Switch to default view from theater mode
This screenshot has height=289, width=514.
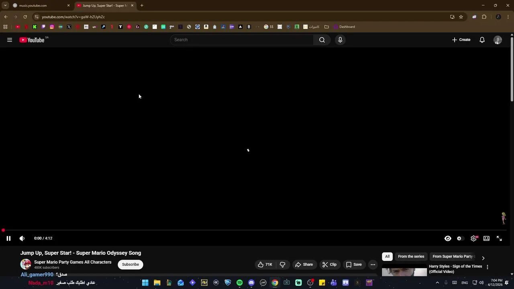pos(486,238)
